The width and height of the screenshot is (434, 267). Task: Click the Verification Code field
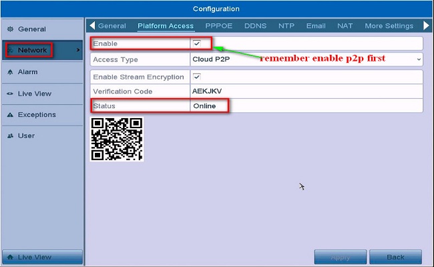coord(306,91)
